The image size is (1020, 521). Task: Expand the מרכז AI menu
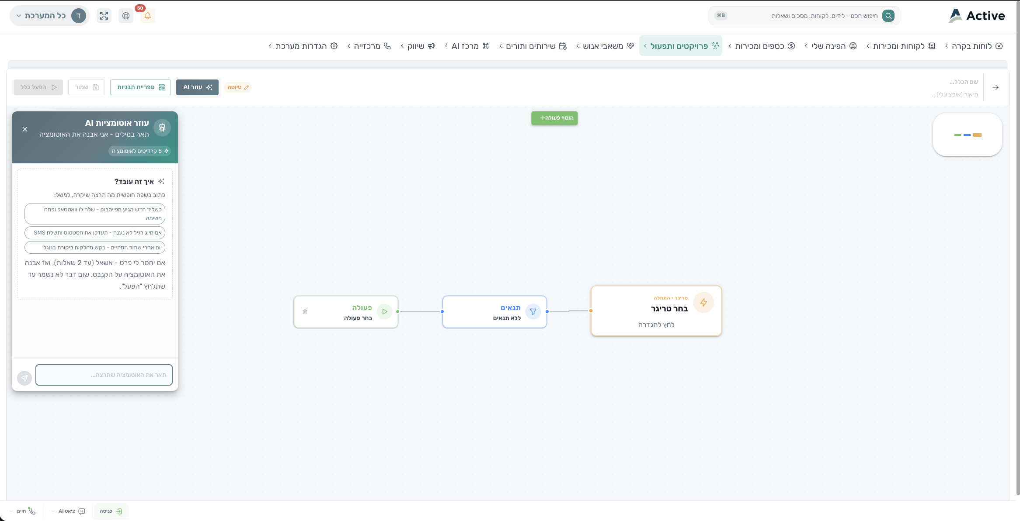pos(466,46)
